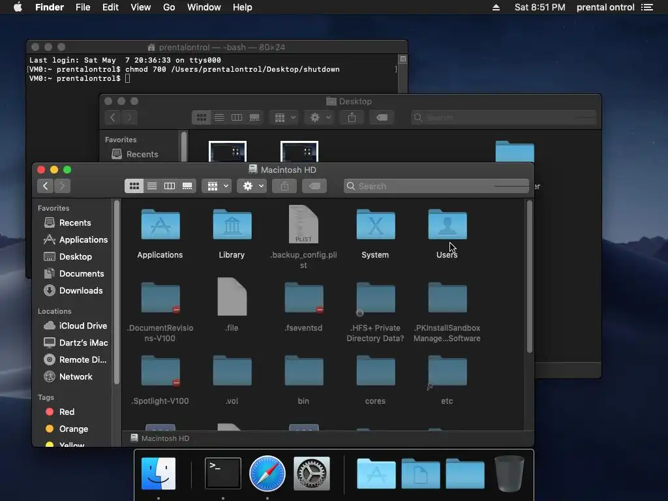
Task: Switch Macintosh HD window to gallery view
Action: click(x=187, y=186)
